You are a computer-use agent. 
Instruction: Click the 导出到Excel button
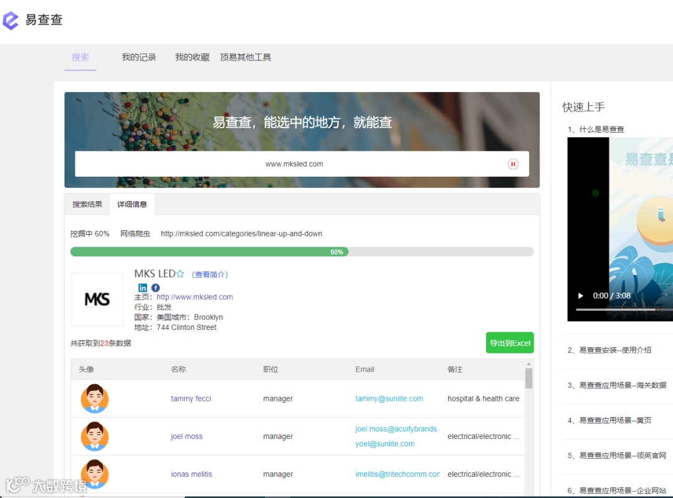click(510, 343)
